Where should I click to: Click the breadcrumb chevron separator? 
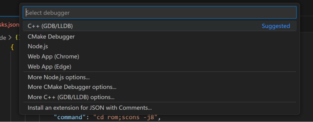click(x=10, y=38)
